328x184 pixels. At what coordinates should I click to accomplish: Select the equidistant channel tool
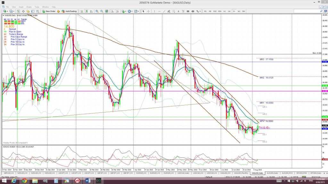point(169,11)
